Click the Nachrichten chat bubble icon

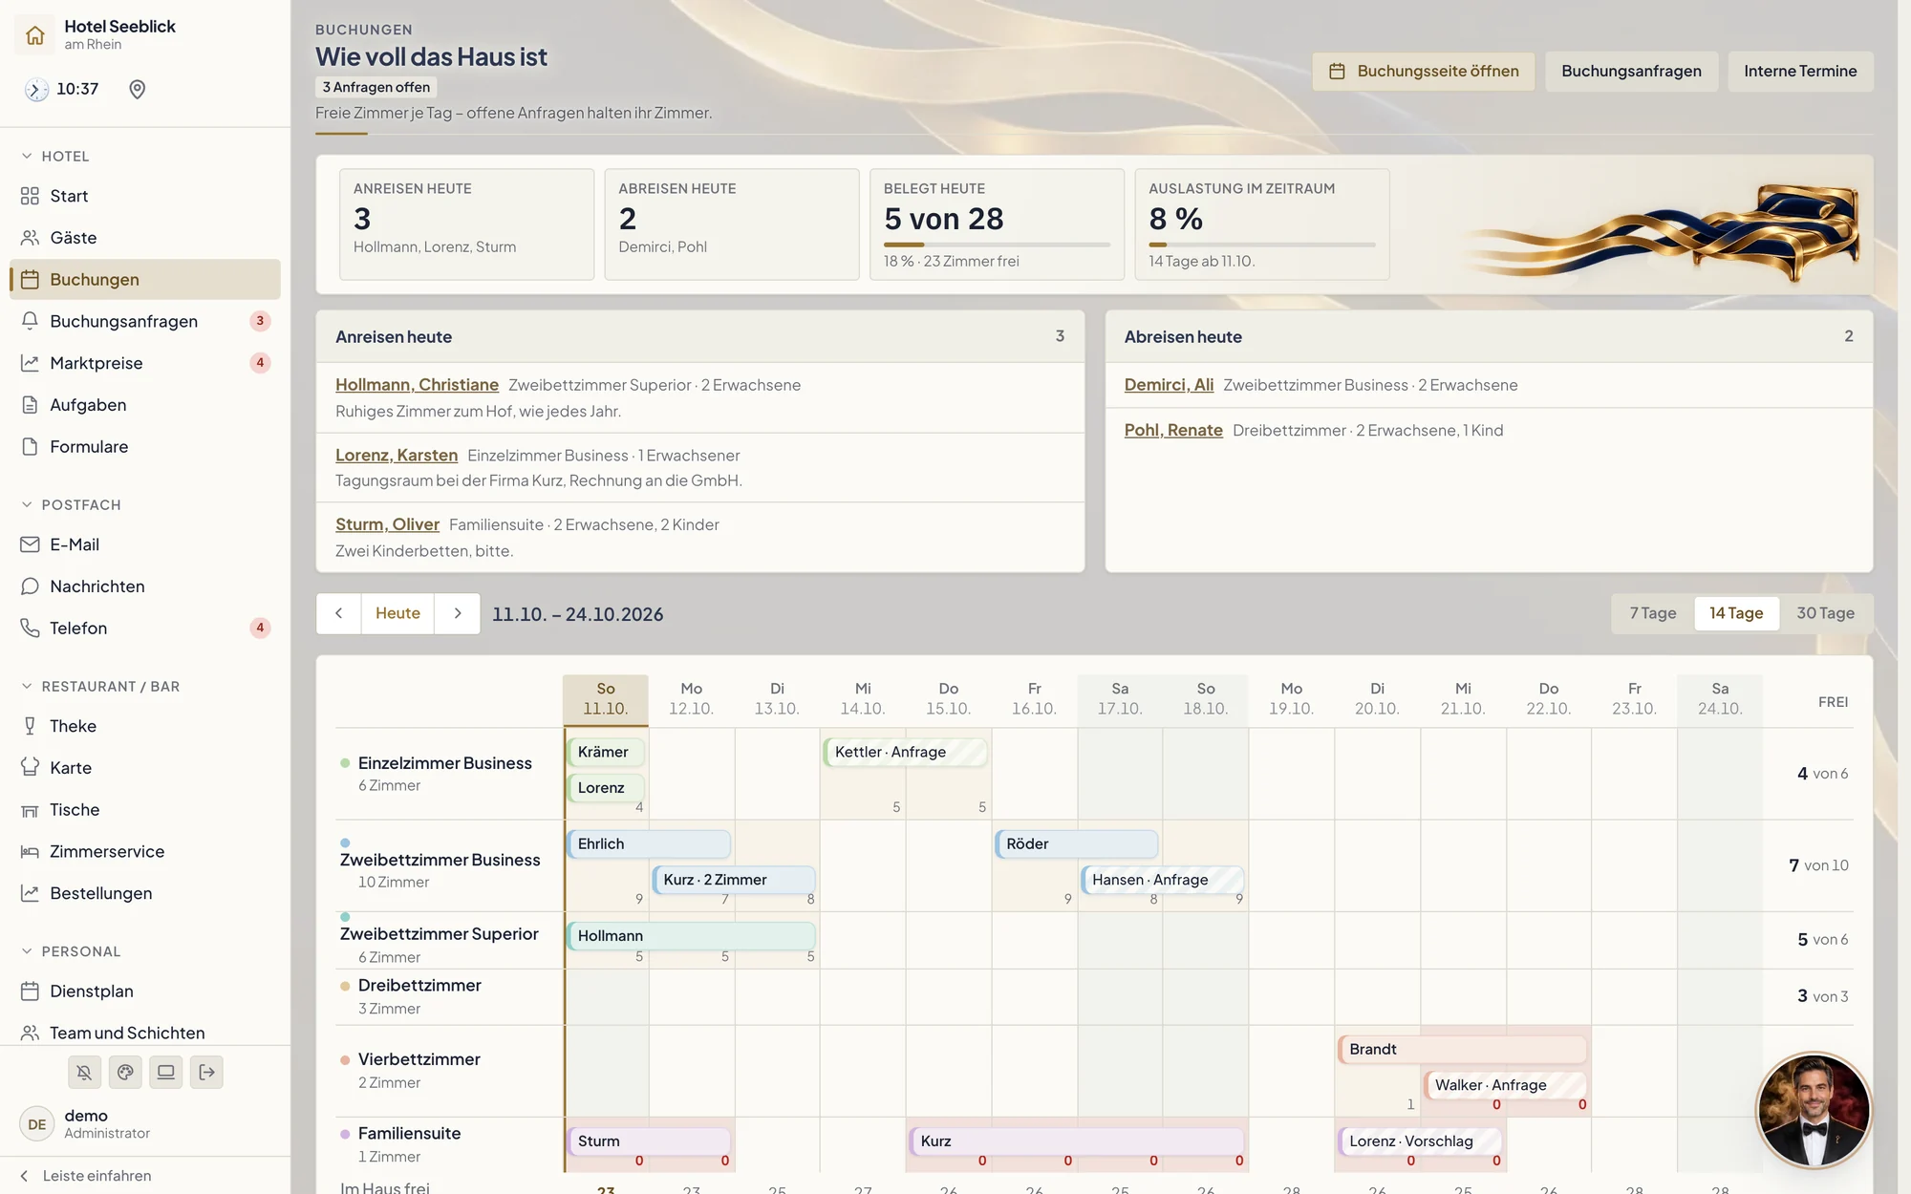point(30,586)
